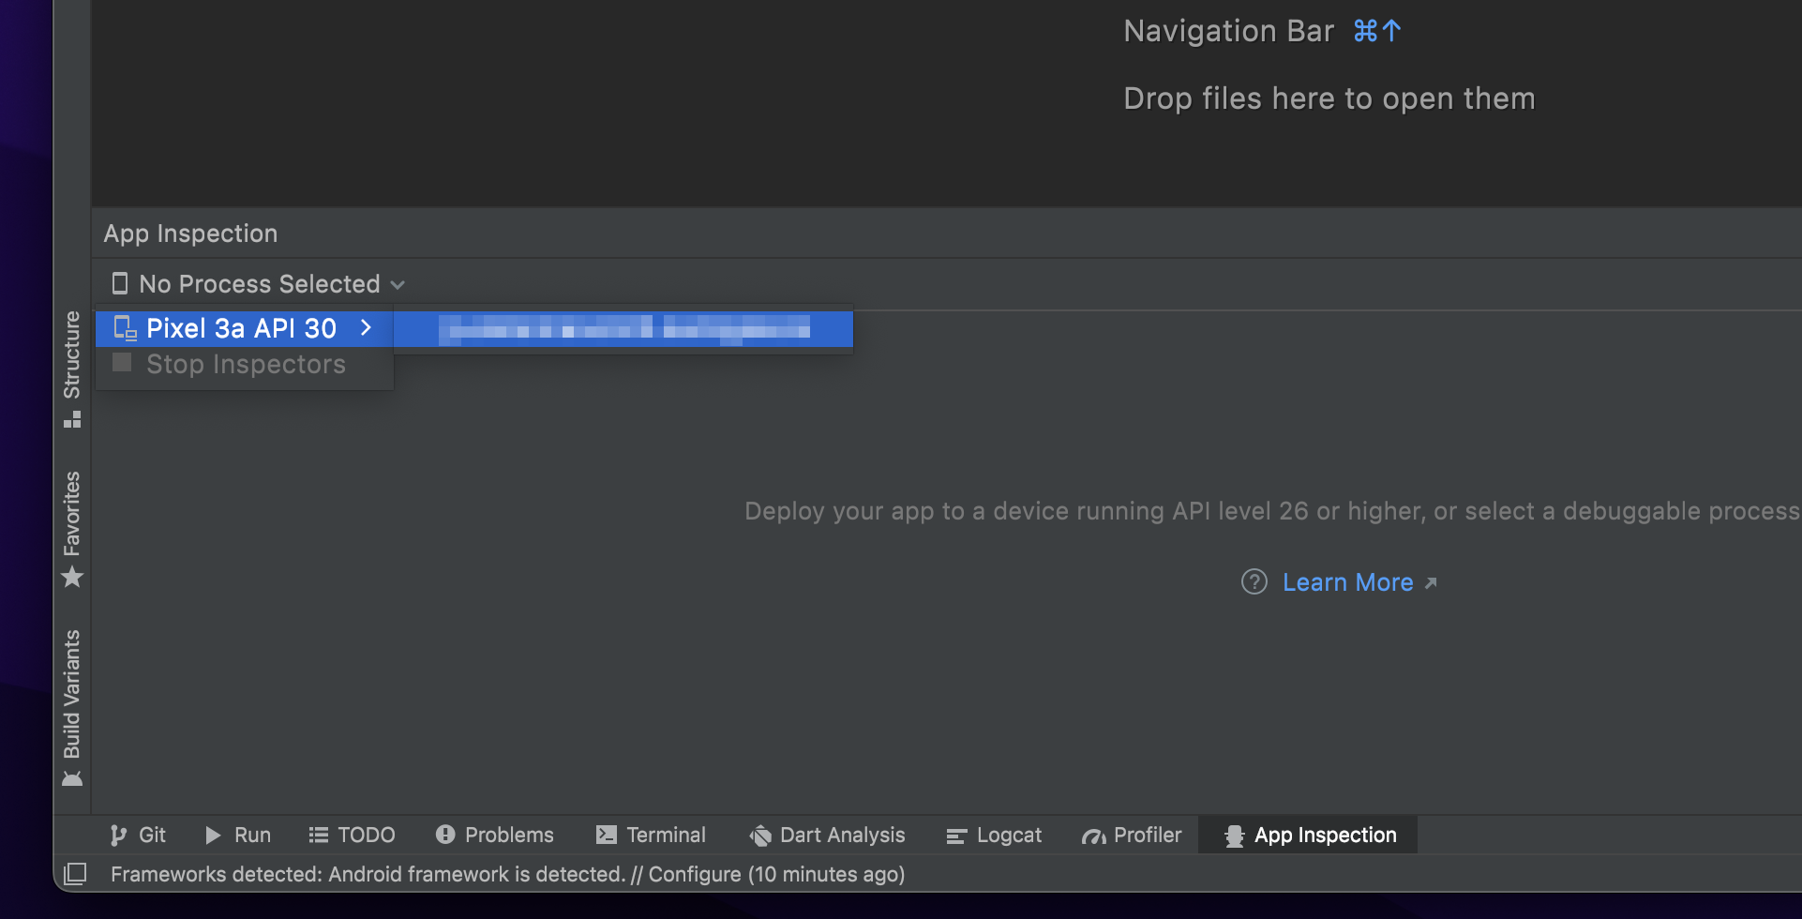Open the Logcat icon

click(955, 835)
